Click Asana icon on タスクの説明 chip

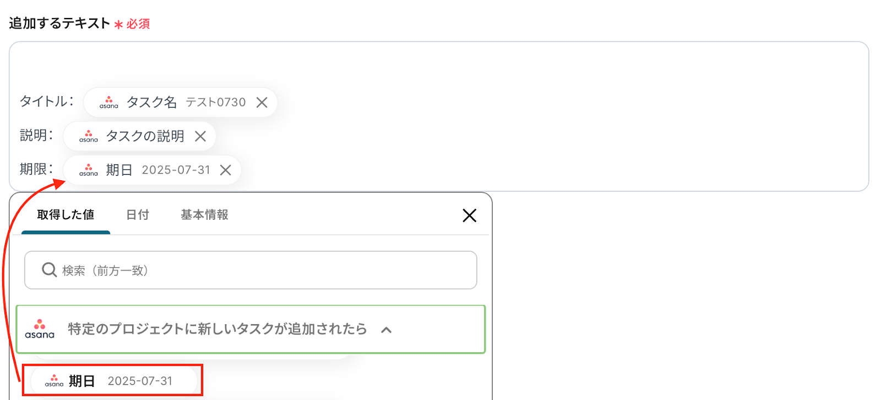[89, 136]
